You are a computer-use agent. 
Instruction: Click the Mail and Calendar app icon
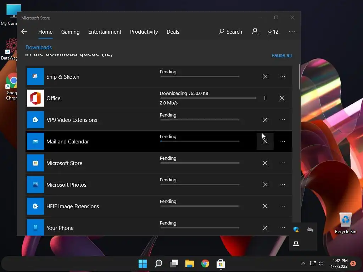[35, 141]
